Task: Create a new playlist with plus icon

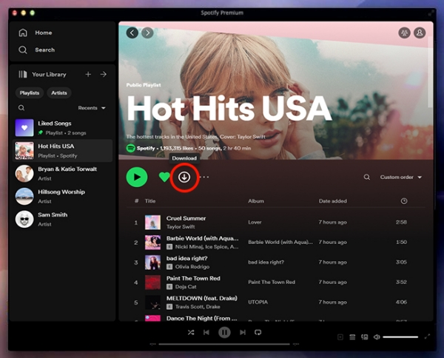Action: click(x=88, y=74)
